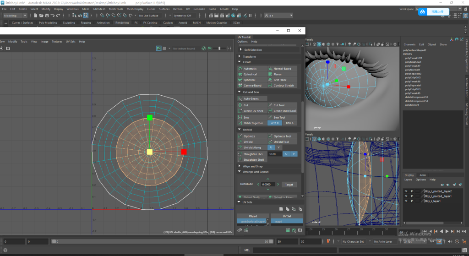This screenshot has width=469, height=256.
Task: Click the auto keyframe running figure icon
Action: [x=464, y=242]
